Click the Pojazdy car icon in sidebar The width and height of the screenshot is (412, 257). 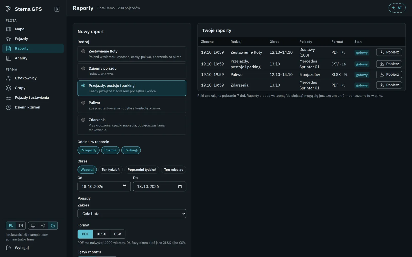pyautogui.click(x=8, y=39)
